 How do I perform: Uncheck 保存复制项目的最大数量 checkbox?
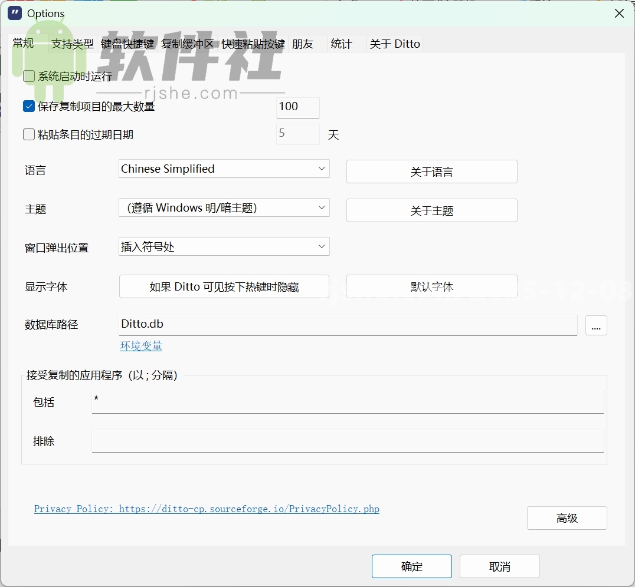pyautogui.click(x=28, y=106)
